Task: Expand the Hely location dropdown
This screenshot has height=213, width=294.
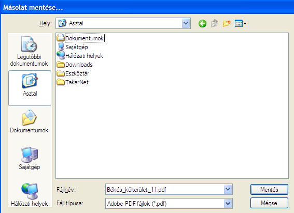Action: point(186,23)
